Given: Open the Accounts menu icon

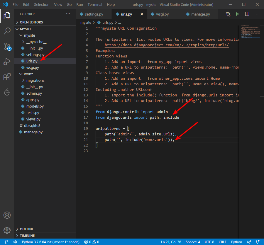Looking at the screenshot, I should coord(7,215).
